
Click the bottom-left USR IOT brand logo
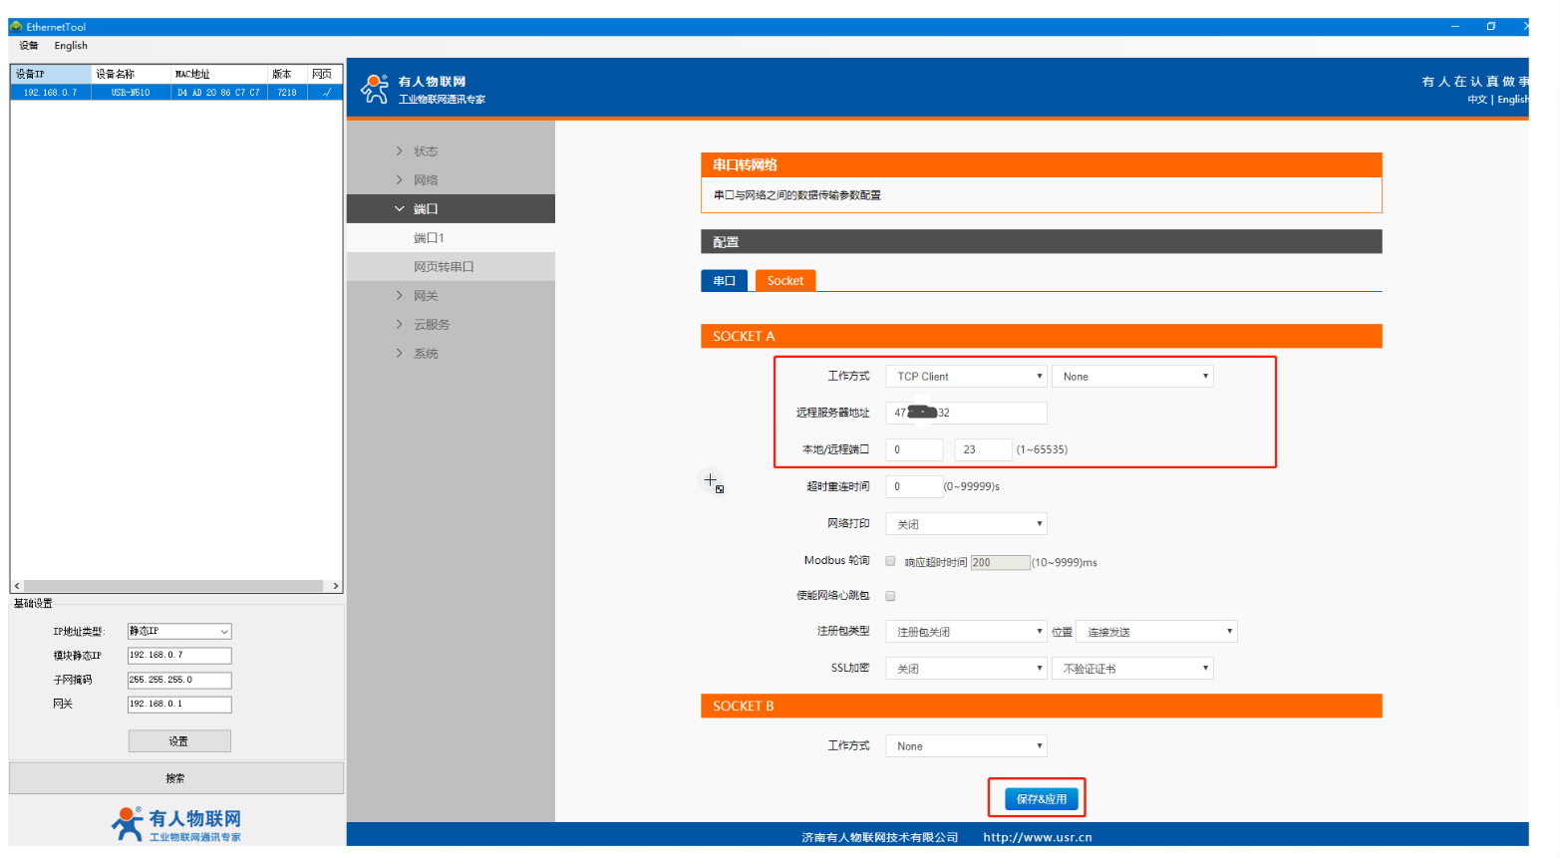pyautogui.click(x=176, y=824)
